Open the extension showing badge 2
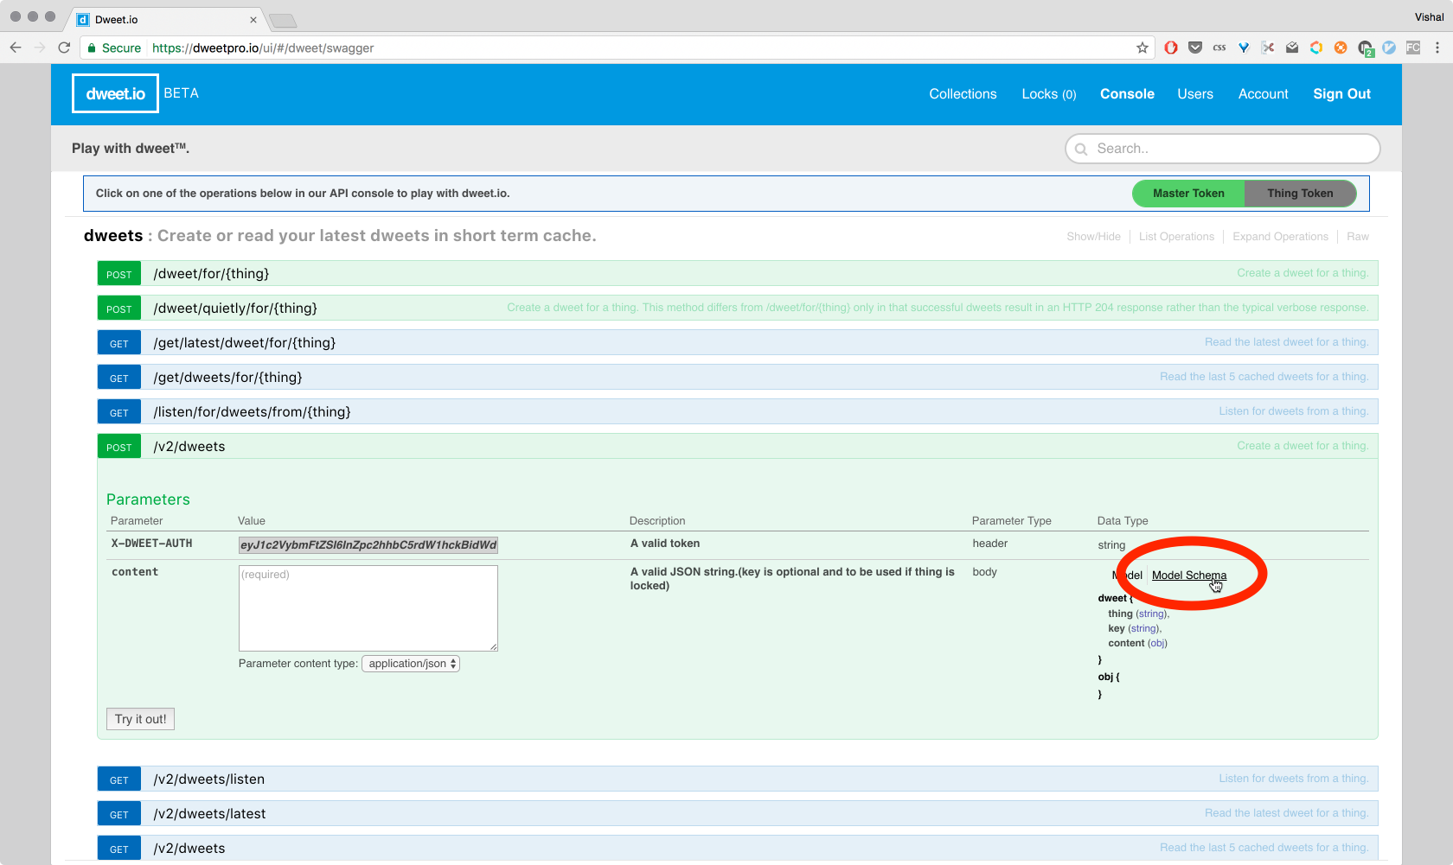Image resolution: width=1453 pixels, height=865 pixels. pyautogui.click(x=1366, y=49)
